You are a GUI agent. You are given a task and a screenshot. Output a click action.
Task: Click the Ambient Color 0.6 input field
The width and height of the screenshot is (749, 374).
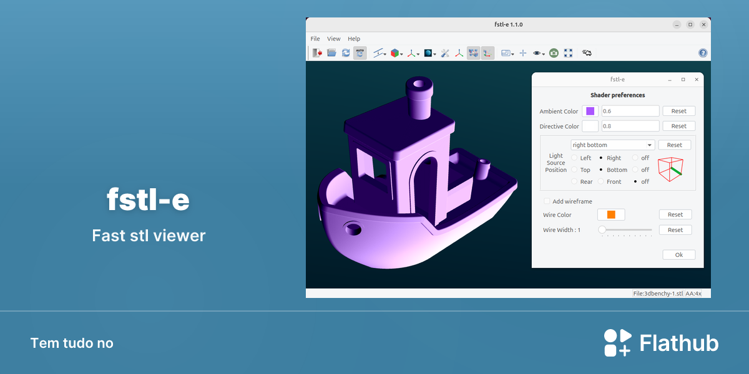click(x=630, y=111)
